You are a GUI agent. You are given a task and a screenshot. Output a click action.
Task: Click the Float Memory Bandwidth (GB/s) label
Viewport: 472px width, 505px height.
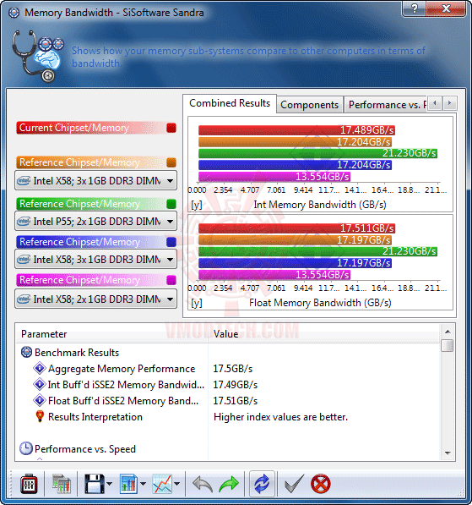pyautogui.click(x=320, y=303)
